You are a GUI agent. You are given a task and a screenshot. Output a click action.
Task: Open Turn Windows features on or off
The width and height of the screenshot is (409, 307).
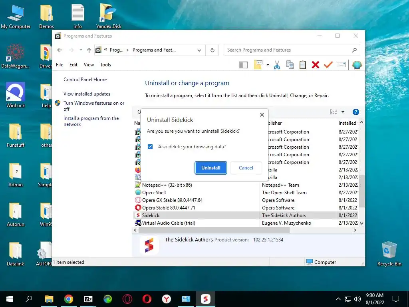(94, 106)
